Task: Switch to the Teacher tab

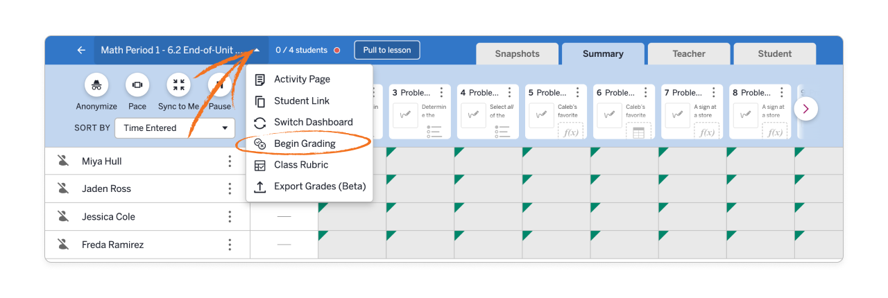Action: [x=688, y=54]
